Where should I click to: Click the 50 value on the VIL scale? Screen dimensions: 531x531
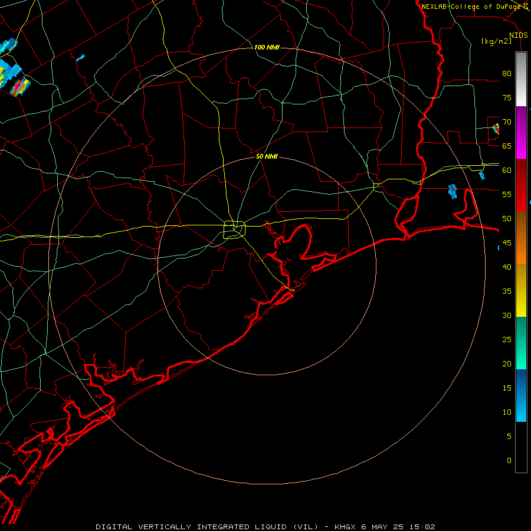click(507, 219)
